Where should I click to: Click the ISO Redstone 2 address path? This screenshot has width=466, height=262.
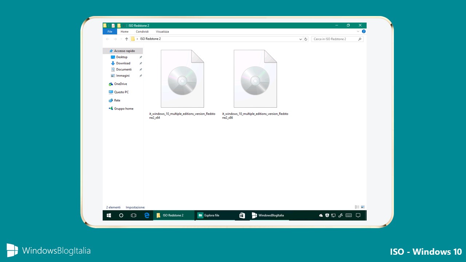point(150,39)
